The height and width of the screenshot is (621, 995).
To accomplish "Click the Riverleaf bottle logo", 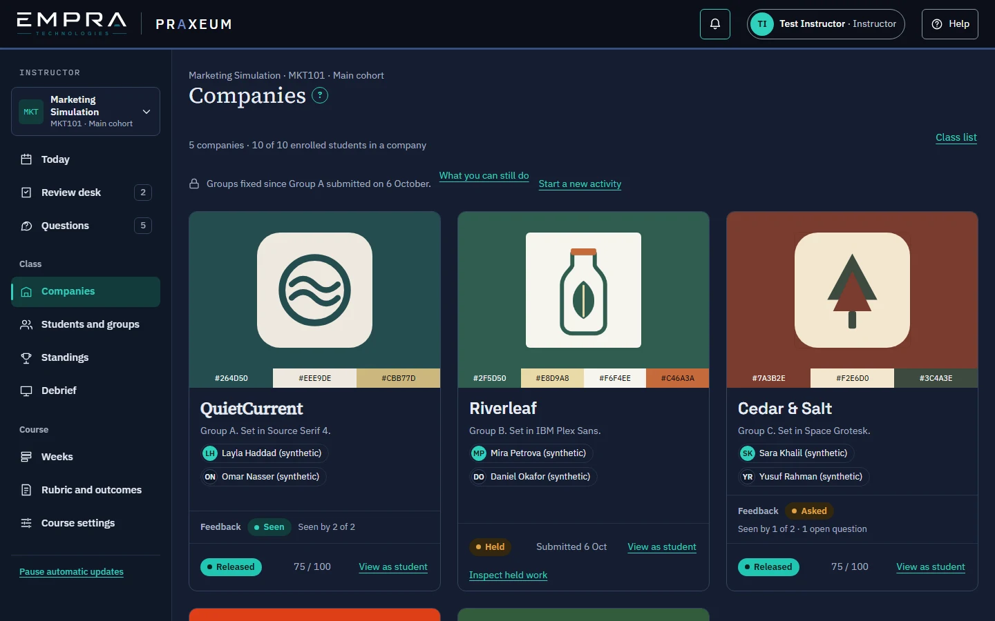I will click(x=583, y=290).
